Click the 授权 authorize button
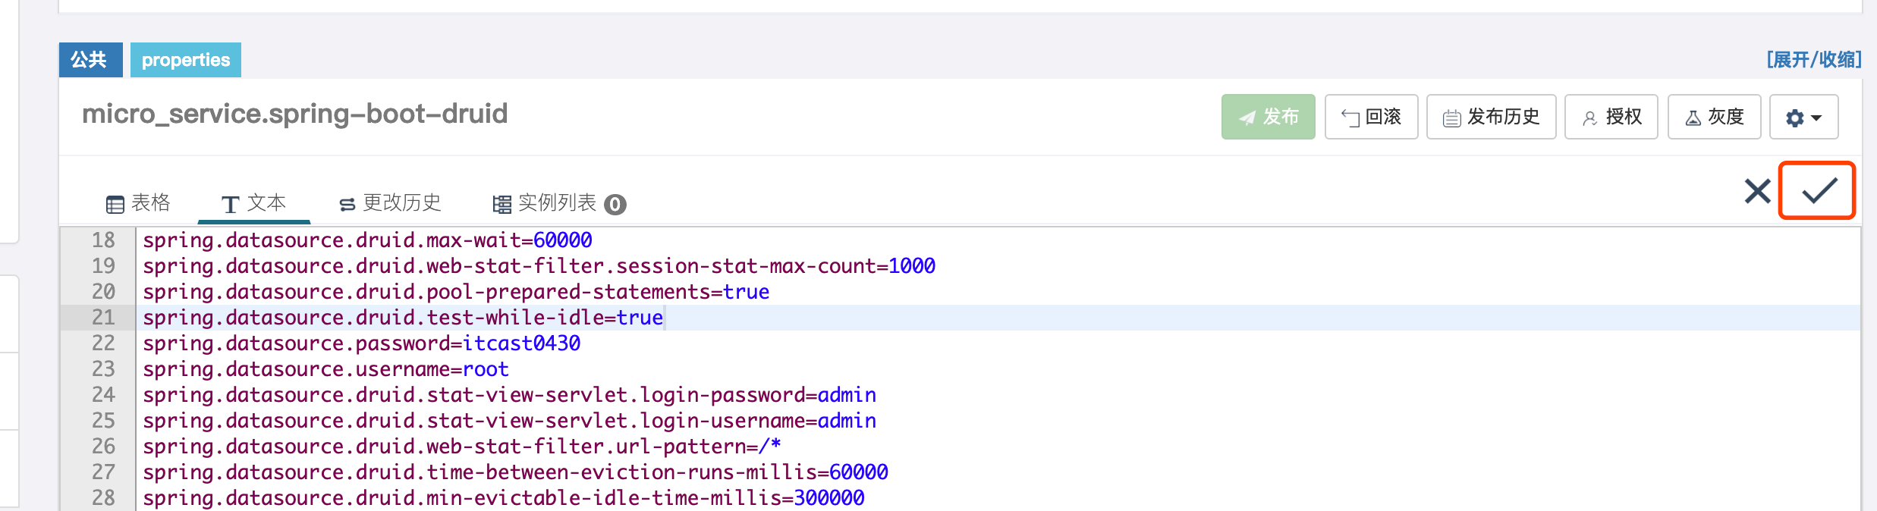The image size is (1877, 511). tap(1611, 117)
